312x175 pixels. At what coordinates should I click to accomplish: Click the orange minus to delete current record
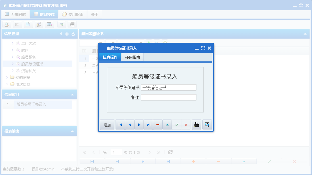tap(158, 124)
